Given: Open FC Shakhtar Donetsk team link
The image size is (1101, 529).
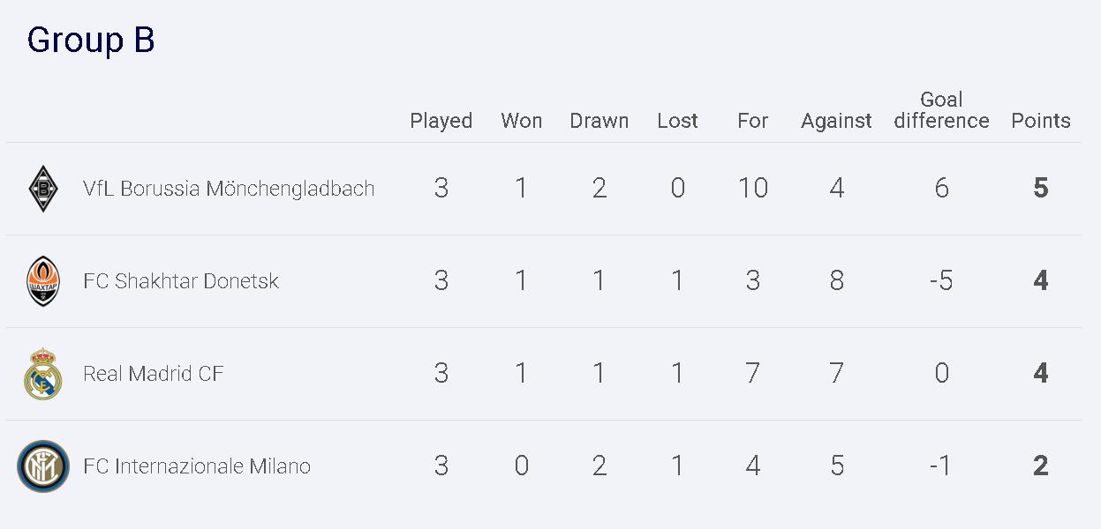Looking at the screenshot, I should click(181, 281).
